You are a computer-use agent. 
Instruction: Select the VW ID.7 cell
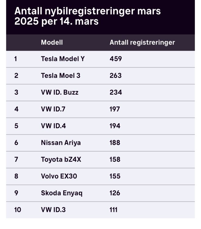pyautogui.click(x=53, y=109)
